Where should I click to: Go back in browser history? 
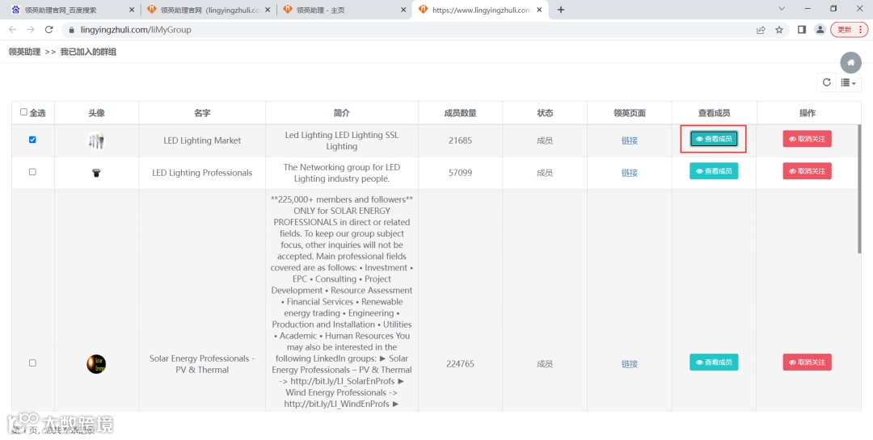coord(12,30)
